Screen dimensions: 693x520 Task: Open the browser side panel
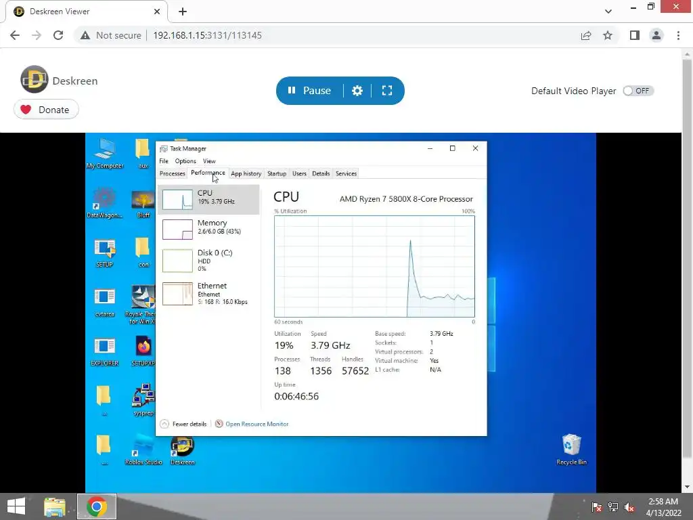(635, 35)
